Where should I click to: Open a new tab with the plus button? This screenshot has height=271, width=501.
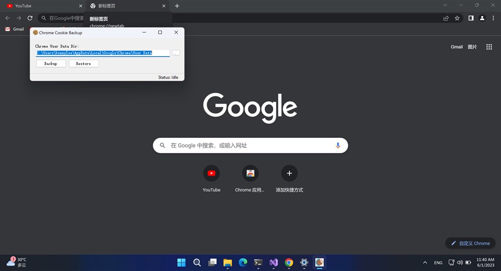tap(177, 6)
